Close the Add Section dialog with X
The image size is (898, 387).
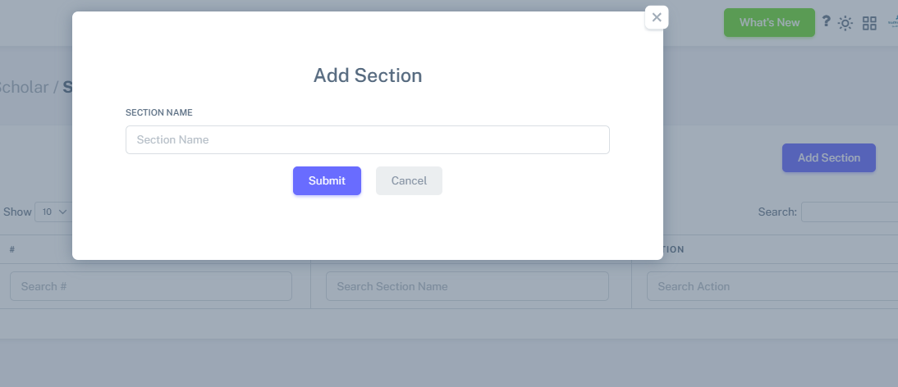(x=657, y=17)
